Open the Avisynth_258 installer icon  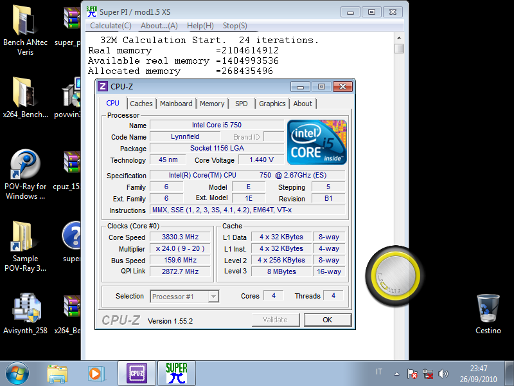click(x=26, y=308)
